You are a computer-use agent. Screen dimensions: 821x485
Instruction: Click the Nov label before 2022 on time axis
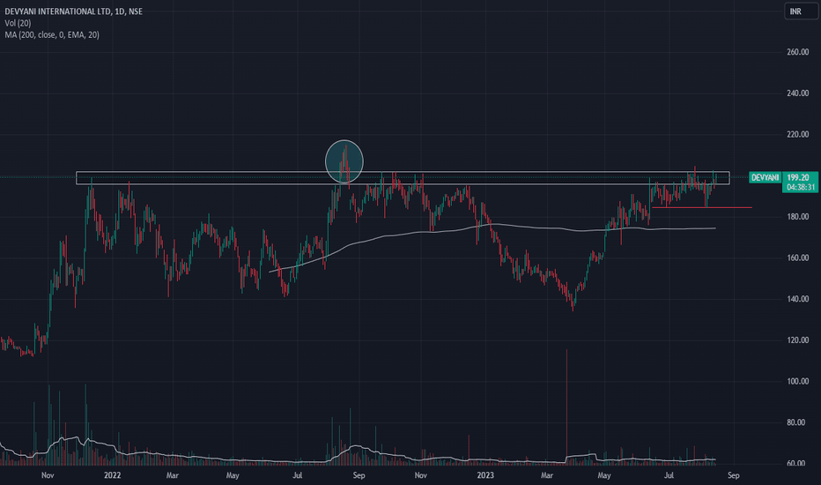pos(48,475)
